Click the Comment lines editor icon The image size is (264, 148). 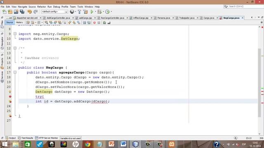(x=104, y=23)
